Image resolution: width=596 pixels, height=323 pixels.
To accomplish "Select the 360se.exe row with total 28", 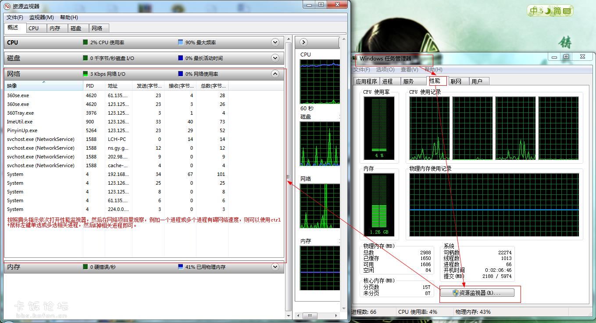I will pos(116,95).
